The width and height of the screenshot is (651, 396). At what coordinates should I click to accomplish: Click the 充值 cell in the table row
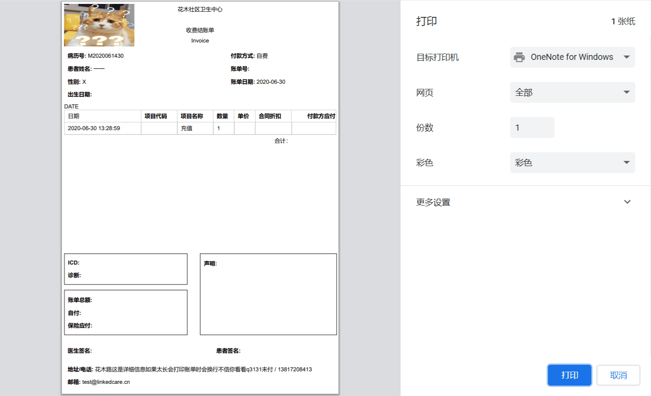pos(187,128)
